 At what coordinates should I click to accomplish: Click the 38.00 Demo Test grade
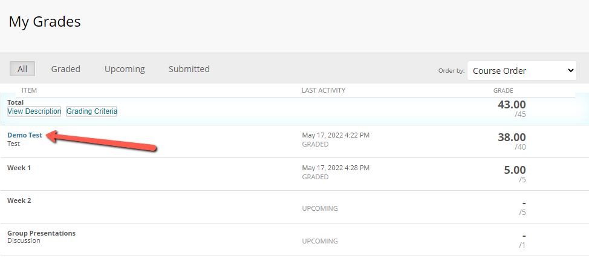pos(512,137)
